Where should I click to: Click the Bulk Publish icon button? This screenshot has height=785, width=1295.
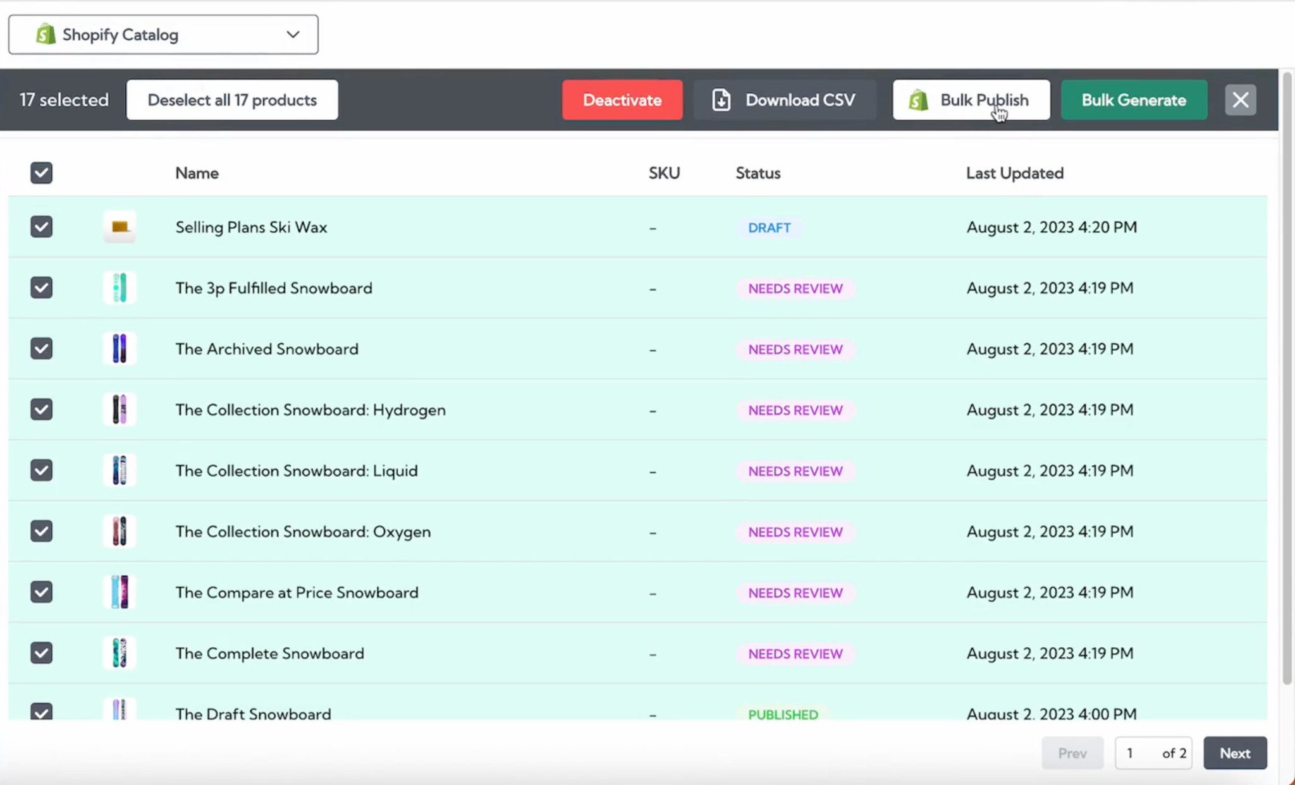[918, 100]
